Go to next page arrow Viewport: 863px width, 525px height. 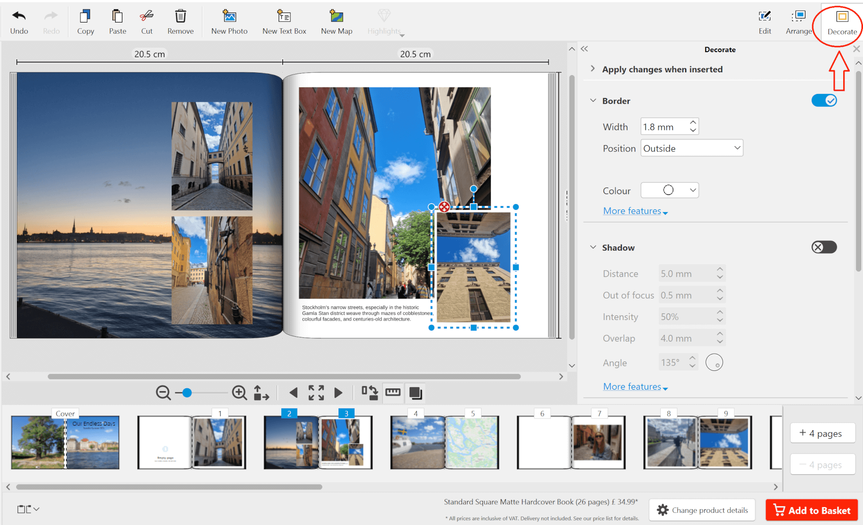pos(338,392)
